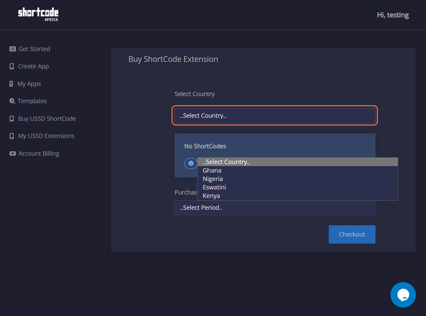Viewport: 426px width, 316px height.
Task: Click the Buy ShortCode Extension heading
Action: [173, 59]
